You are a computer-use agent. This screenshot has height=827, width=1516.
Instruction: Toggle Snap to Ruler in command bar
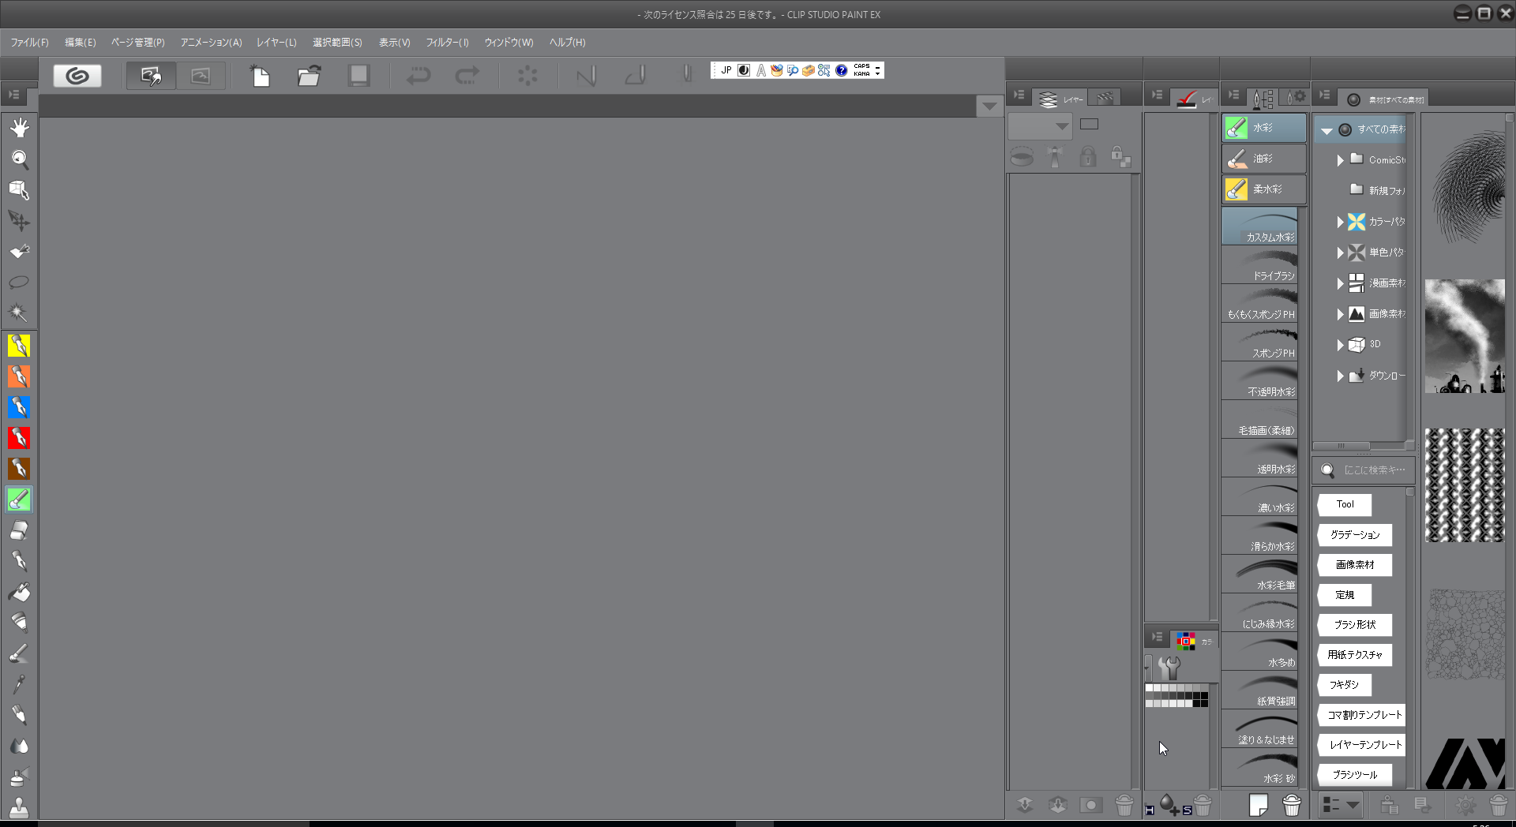(586, 76)
